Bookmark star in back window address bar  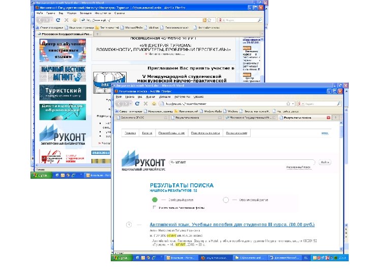click(209, 20)
